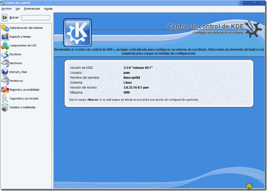Open the Ayuda menu

[48, 8]
